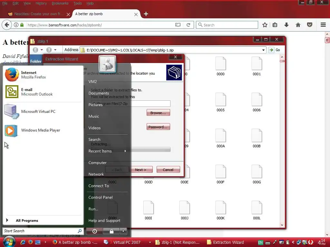Click Start menu power button
330x247 pixels.
tap(94, 231)
